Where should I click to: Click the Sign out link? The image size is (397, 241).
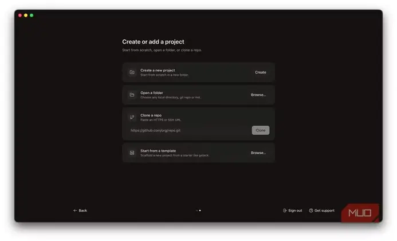pos(292,211)
